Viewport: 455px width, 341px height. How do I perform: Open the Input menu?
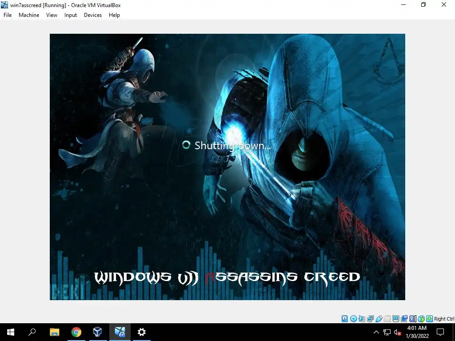pyautogui.click(x=71, y=15)
